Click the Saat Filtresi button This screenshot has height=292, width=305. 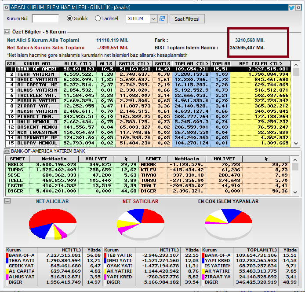pos(187,19)
